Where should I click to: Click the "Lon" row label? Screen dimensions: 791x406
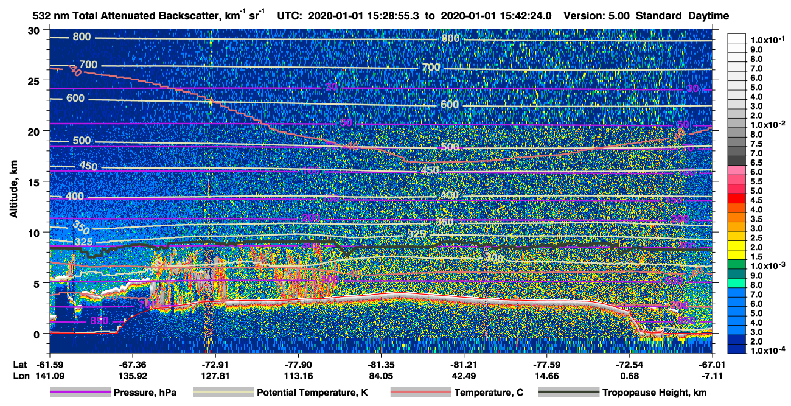tap(20, 376)
